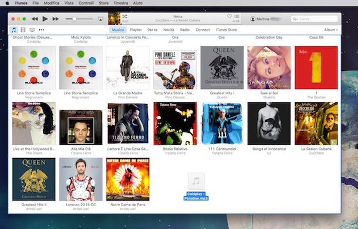Select La Sesion Cubana album cover
The width and height of the screenshot is (358, 229).
pyautogui.click(x=316, y=124)
